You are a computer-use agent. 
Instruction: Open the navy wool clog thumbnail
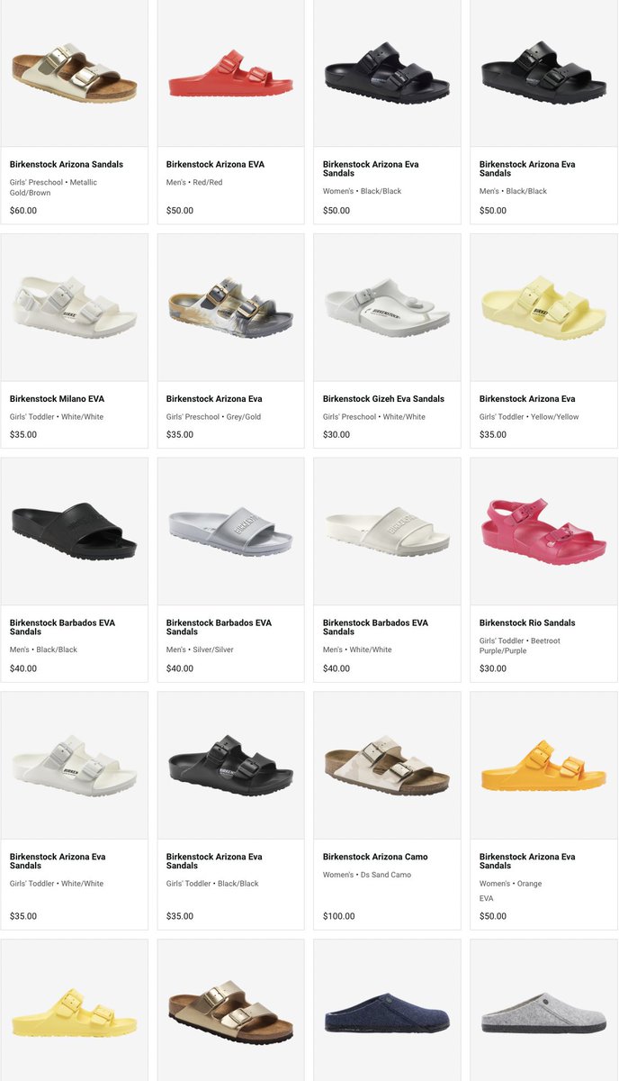click(387, 1011)
